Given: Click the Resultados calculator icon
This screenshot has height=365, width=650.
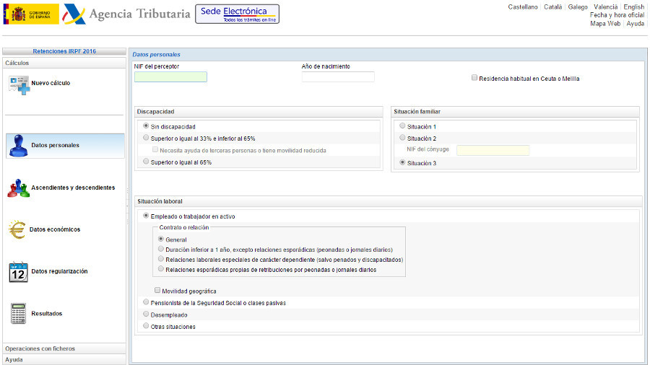Looking at the screenshot, I should [x=18, y=314].
